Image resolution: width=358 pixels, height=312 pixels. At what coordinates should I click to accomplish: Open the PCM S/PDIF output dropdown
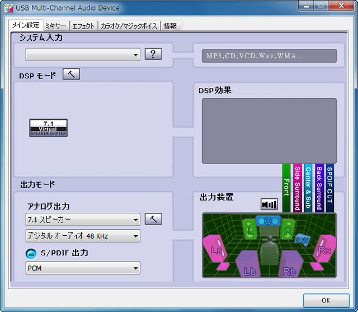point(83,268)
